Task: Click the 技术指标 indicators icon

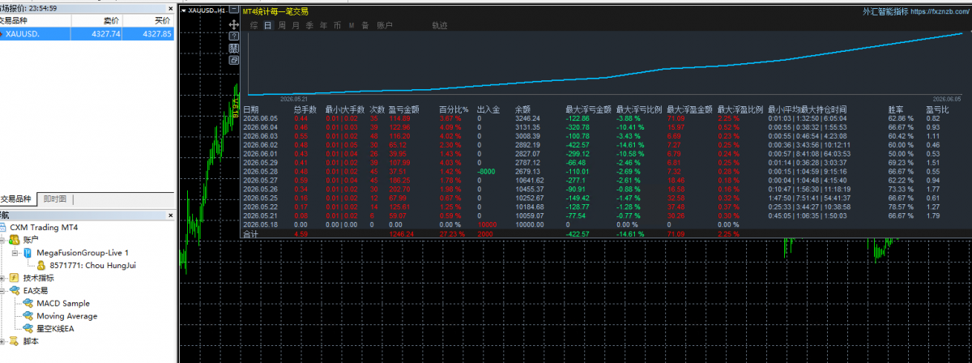Action: [x=15, y=278]
